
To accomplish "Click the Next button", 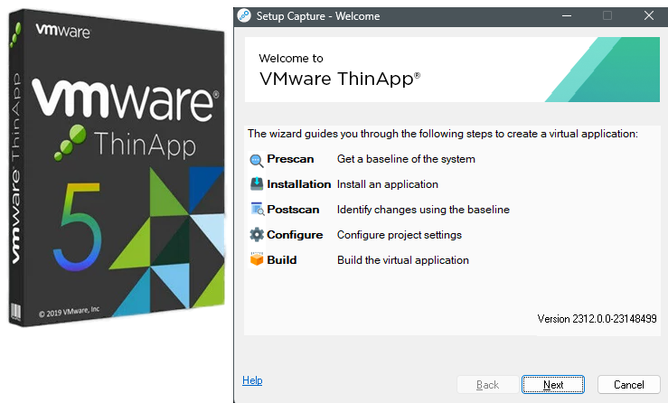I will point(553,385).
